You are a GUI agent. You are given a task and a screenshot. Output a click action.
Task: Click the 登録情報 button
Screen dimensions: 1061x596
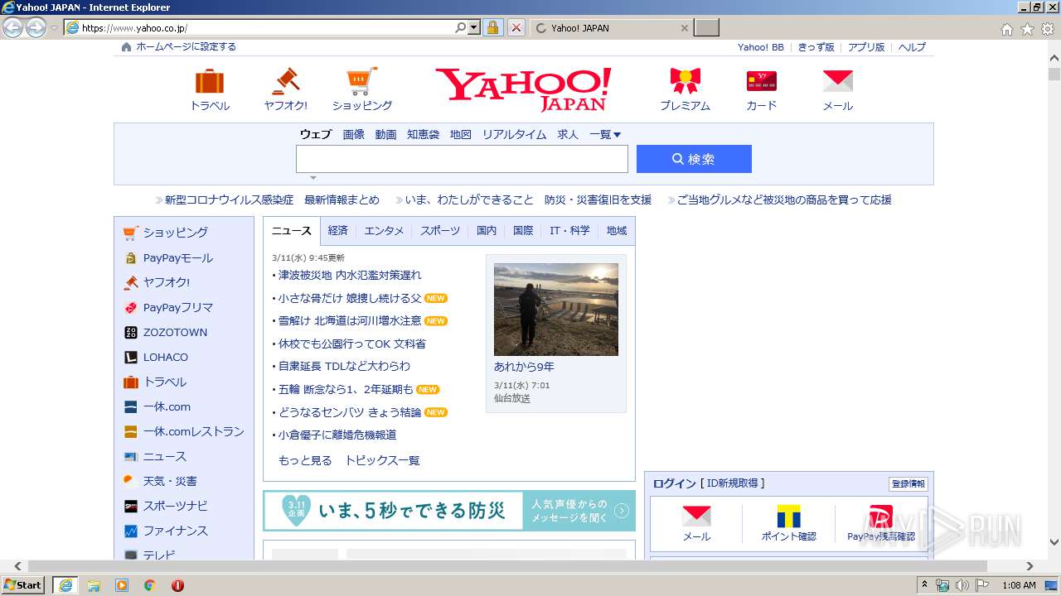click(x=908, y=484)
